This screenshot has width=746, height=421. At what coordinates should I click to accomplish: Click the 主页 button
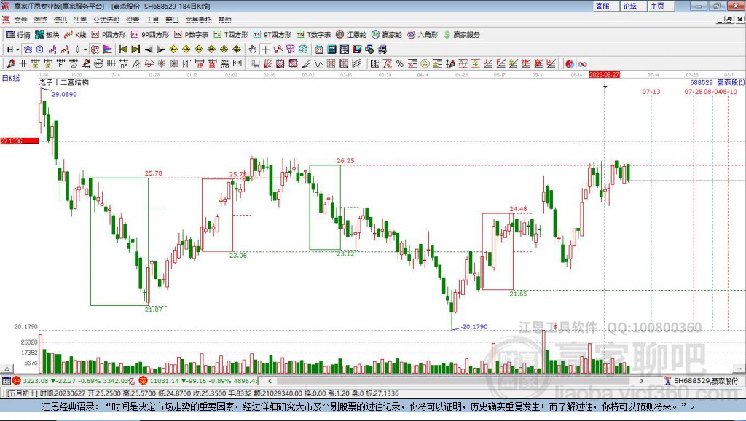[x=661, y=6]
